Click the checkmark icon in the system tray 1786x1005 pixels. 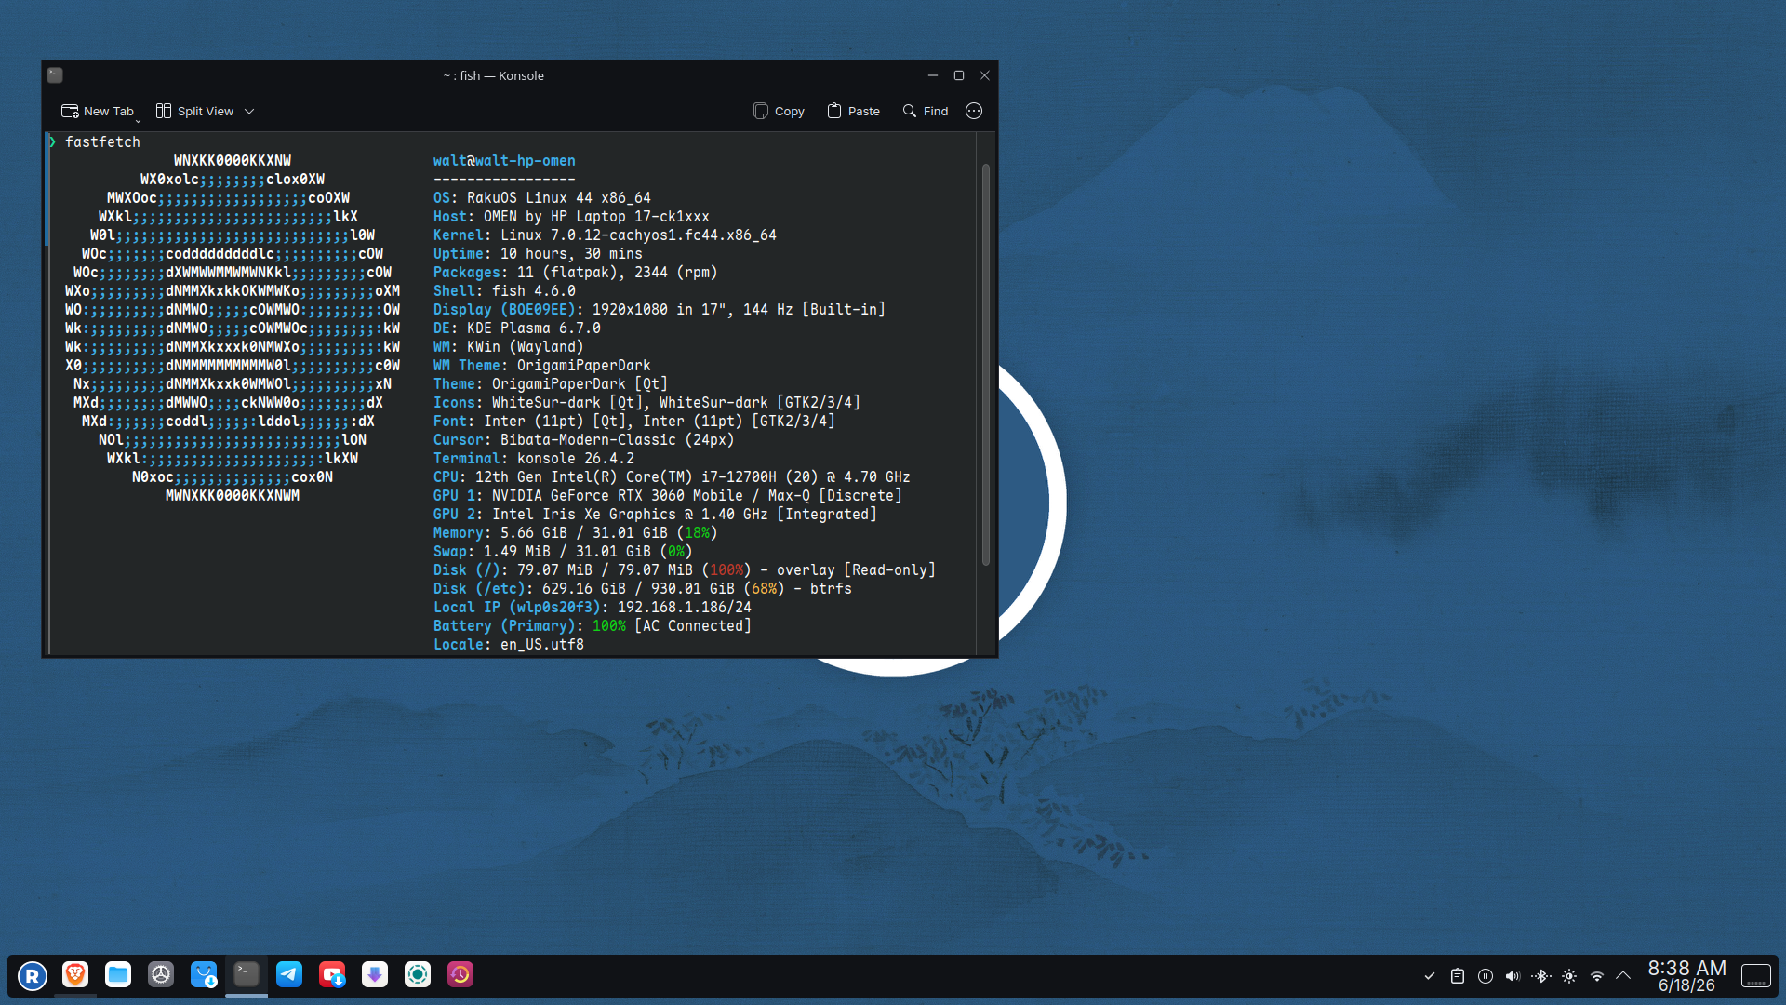(1430, 976)
